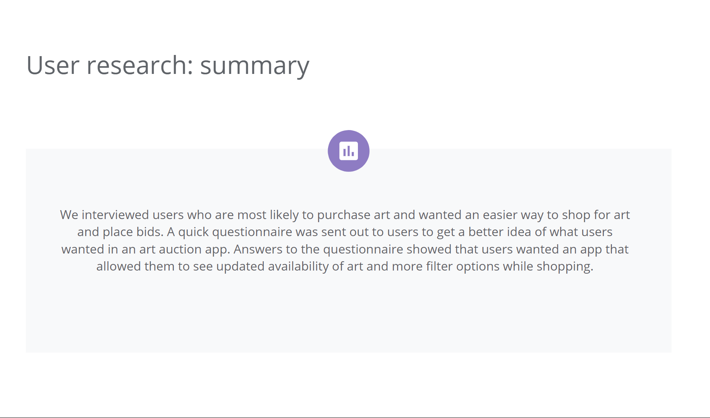
Task: Click the word "summary" in the heading
Action: coord(254,65)
